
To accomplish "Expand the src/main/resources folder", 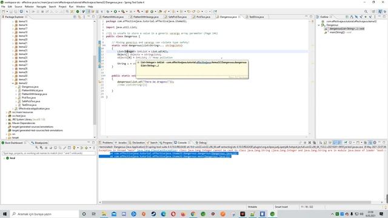I will [7, 112].
